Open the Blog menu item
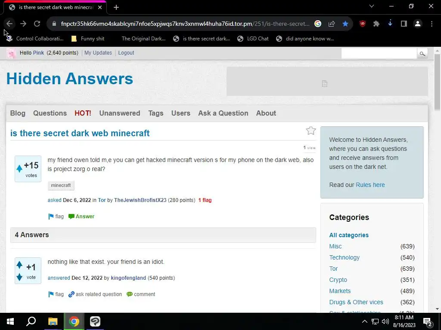 [18, 113]
